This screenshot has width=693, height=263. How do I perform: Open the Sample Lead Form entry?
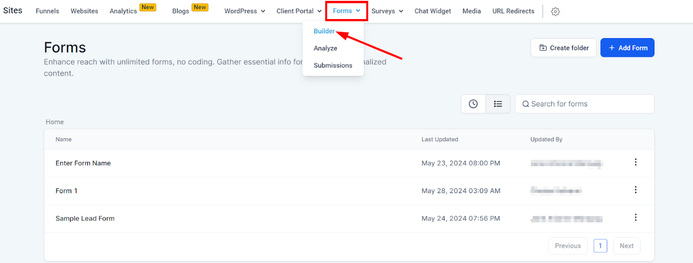click(85, 219)
